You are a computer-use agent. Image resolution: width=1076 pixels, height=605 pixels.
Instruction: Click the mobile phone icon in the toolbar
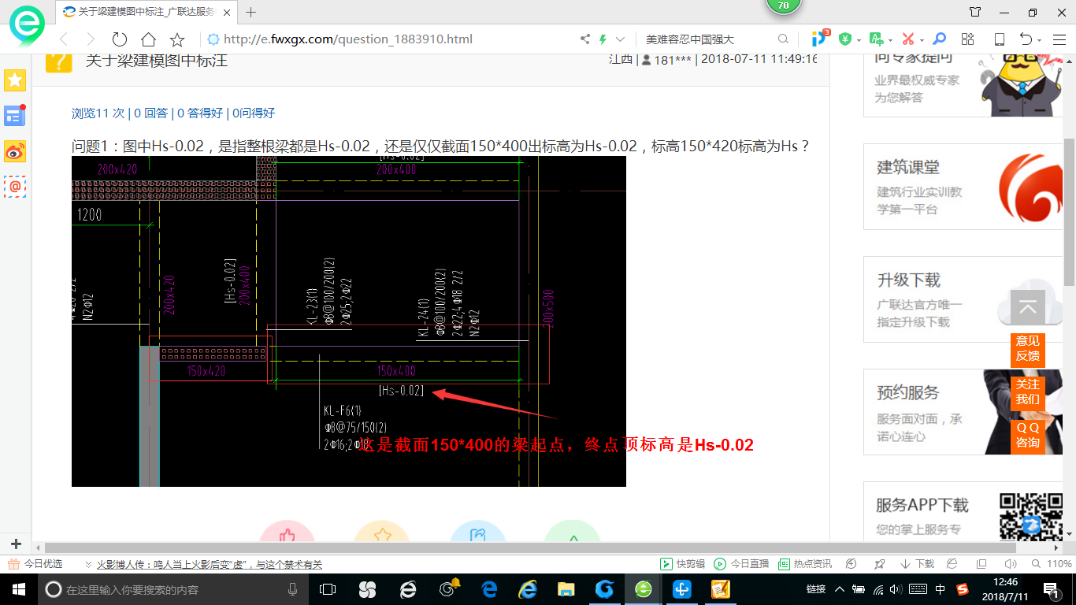(x=1000, y=39)
